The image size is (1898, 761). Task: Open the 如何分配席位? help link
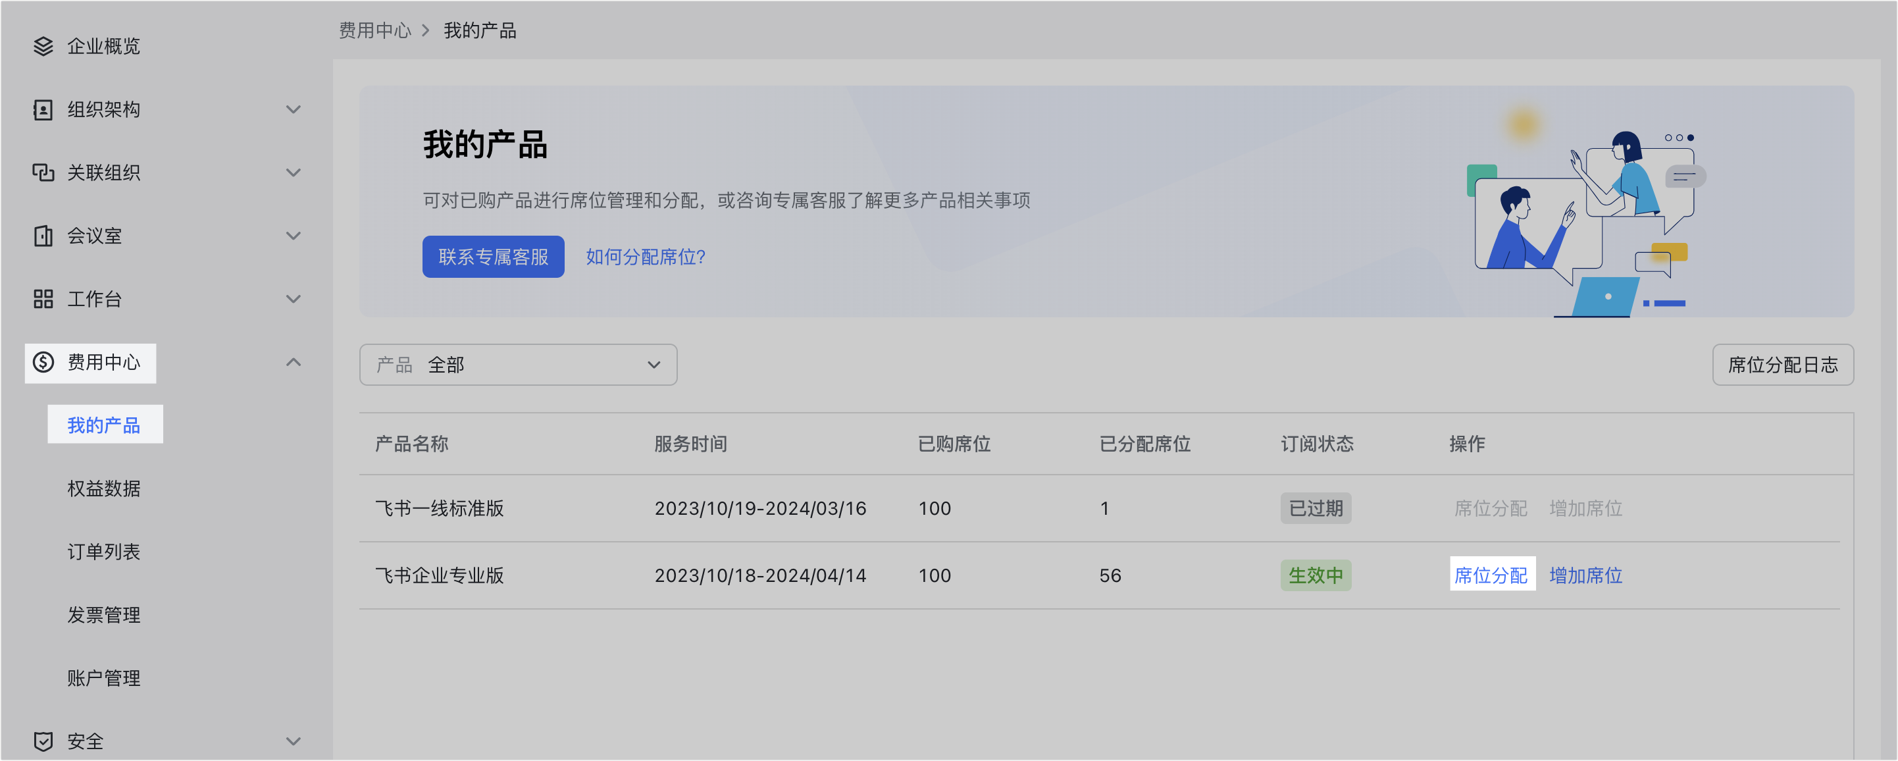click(x=646, y=256)
